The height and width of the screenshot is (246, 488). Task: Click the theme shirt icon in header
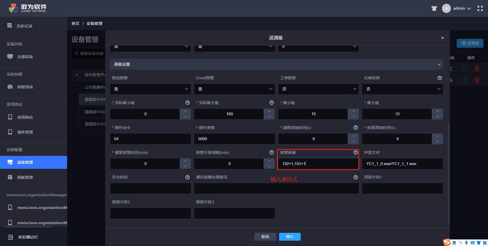(x=434, y=8)
